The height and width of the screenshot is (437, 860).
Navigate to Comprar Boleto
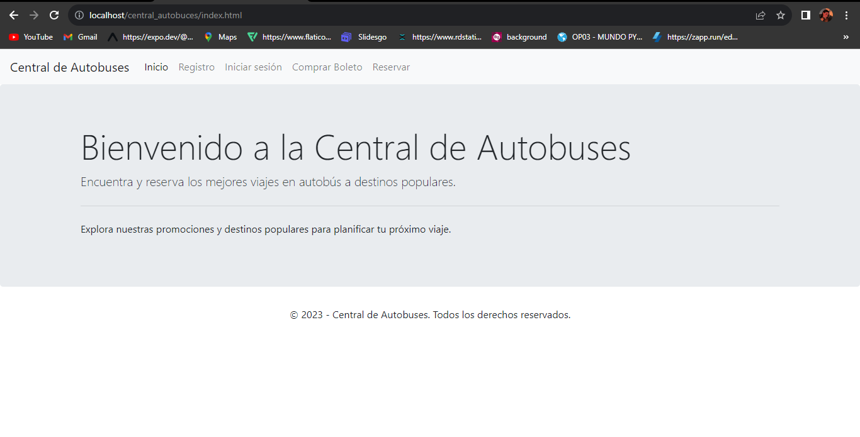327,67
